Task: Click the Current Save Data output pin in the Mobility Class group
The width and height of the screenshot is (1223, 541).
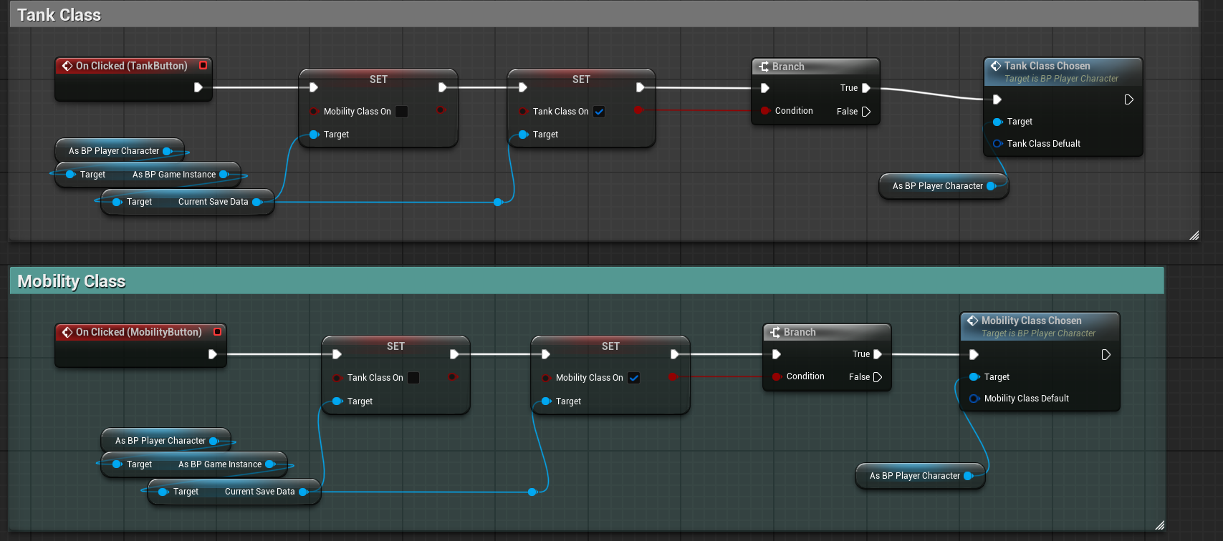Action: [304, 492]
